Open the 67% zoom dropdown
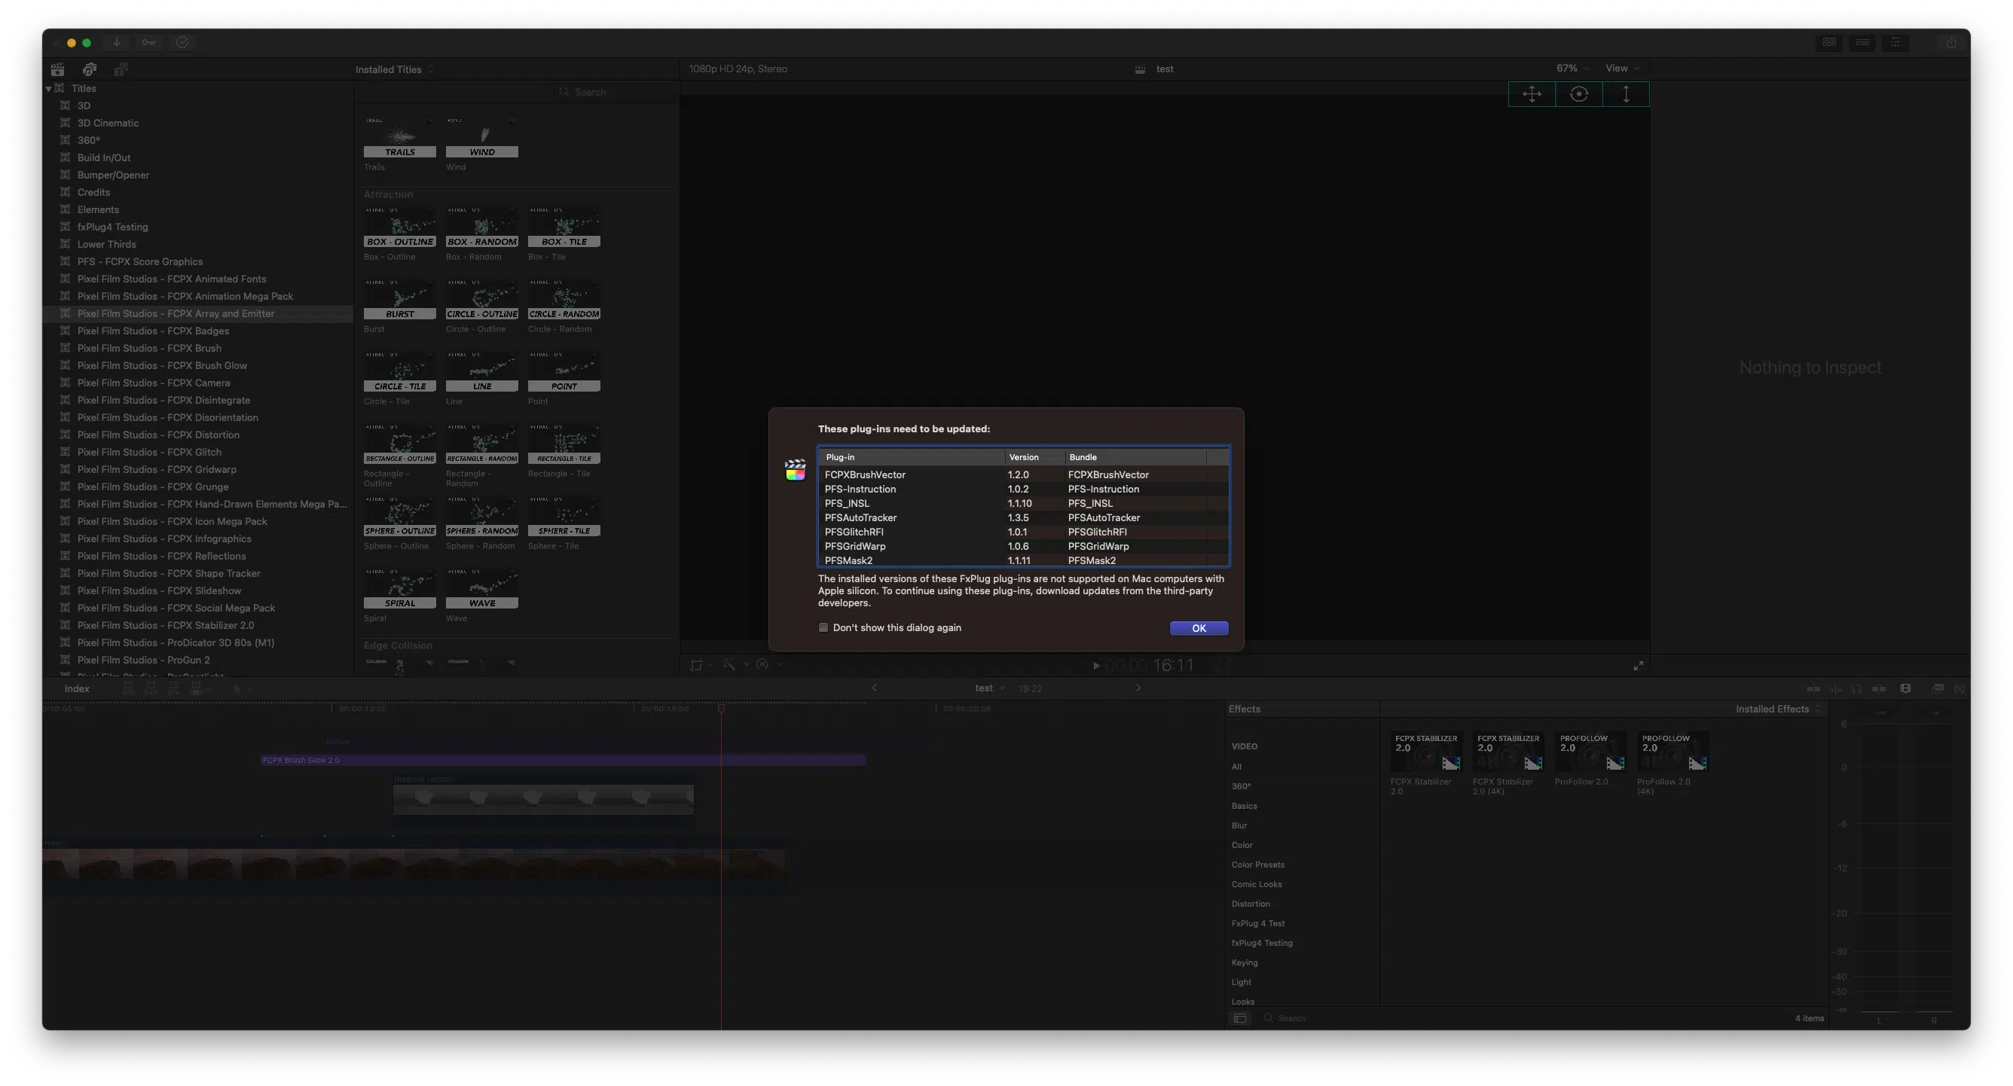This screenshot has width=2013, height=1086. coord(1572,69)
